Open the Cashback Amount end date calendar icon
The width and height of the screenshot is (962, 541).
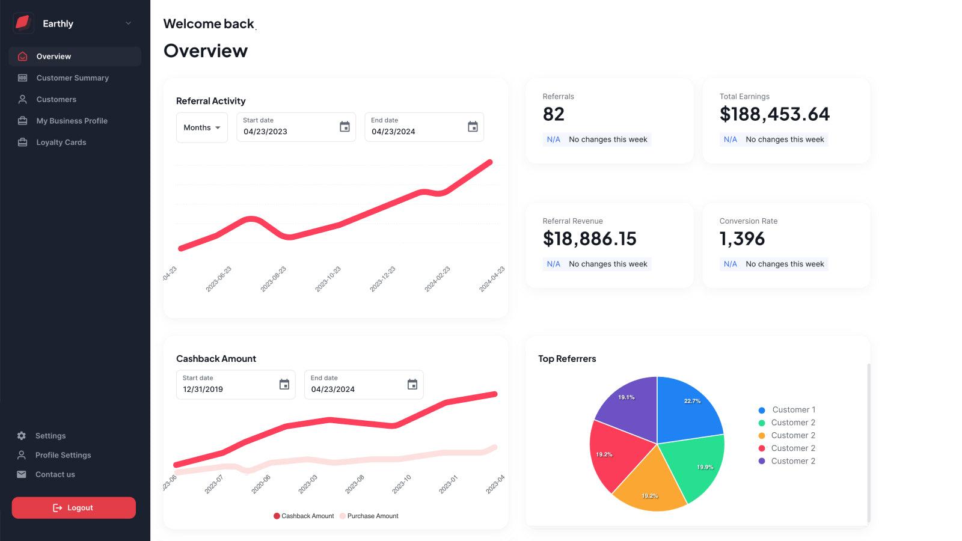click(x=412, y=384)
